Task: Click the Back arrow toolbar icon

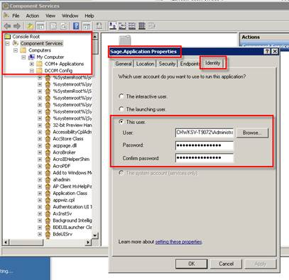Action: point(7,26)
